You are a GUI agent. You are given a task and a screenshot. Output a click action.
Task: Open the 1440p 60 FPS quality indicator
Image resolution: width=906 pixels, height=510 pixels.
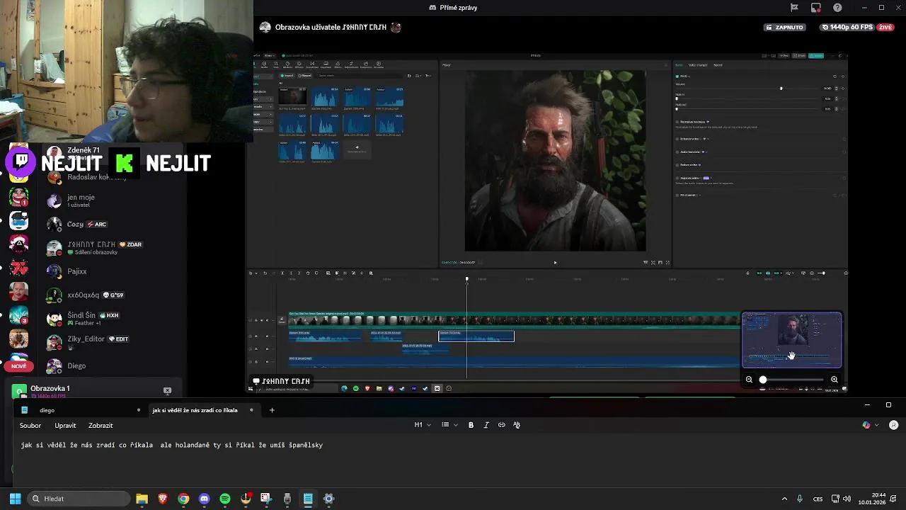tap(848, 27)
